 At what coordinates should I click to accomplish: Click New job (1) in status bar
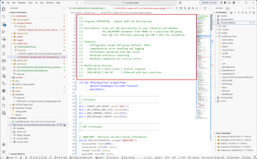tap(112, 157)
